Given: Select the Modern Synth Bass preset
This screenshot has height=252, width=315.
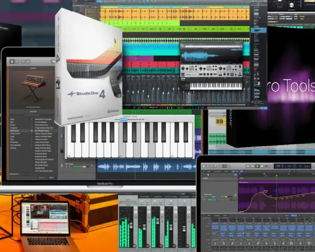Looking at the screenshot, I should tap(43, 151).
